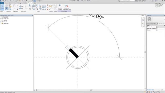
Task: Click the Measure Between Two References icon
Action: click(x=51, y=9)
